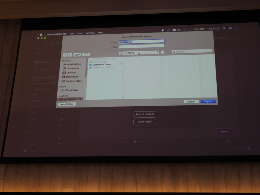
Task: Open the ABC input source menu
Action: (176, 30)
